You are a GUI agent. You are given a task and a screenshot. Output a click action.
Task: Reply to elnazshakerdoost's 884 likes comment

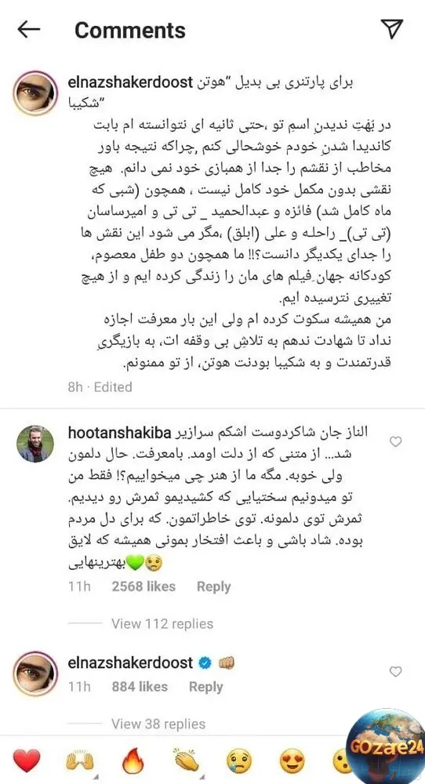[205, 687]
